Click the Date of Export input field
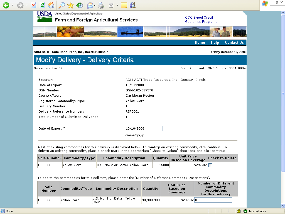The height and width of the screenshot is (214, 285). (x=144, y=128)
